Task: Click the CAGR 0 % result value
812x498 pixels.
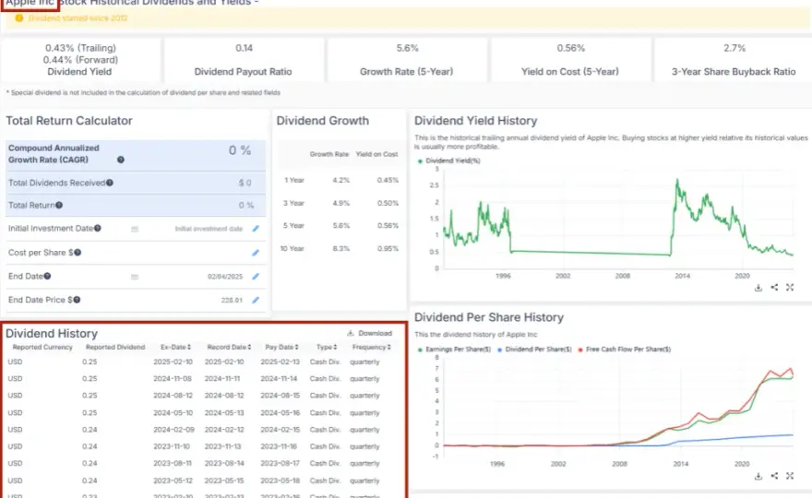Action: (240, 150)
